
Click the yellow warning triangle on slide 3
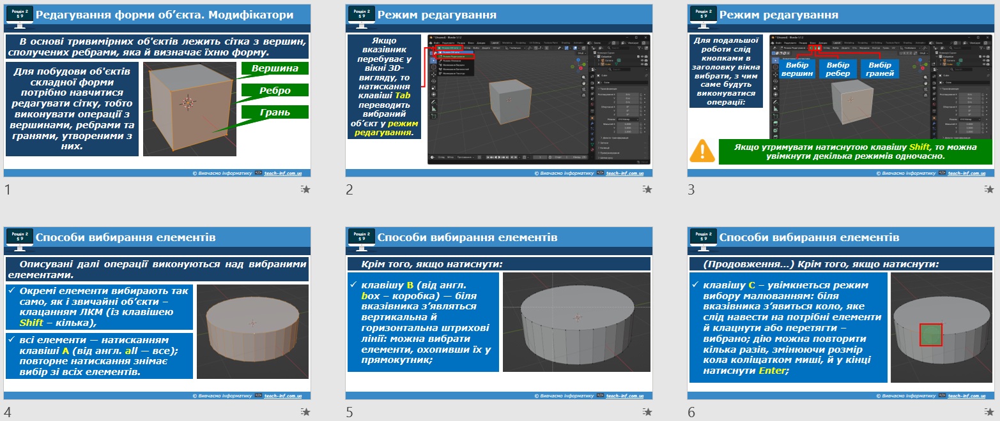pos(702,151)
